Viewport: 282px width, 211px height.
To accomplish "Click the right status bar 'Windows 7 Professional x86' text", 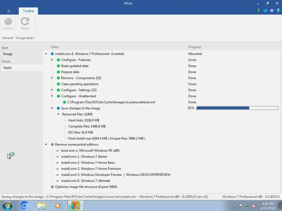I will 251,197.
